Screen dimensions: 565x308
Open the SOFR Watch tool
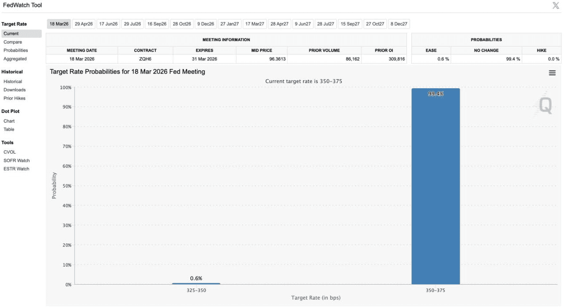point(17,160)
